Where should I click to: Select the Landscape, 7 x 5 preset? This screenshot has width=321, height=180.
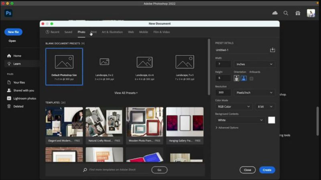point(185,67)
